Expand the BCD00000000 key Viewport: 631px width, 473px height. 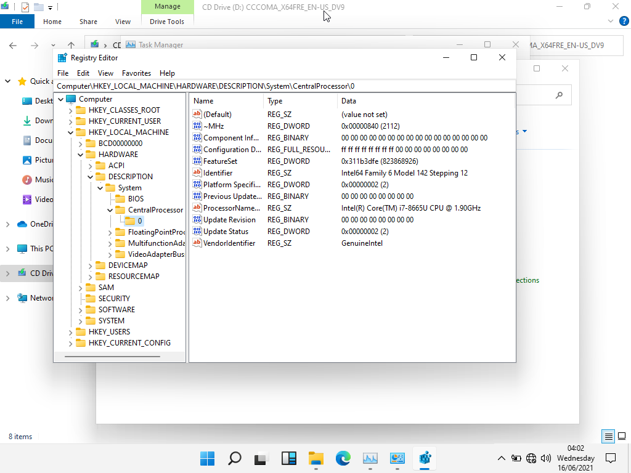tap(81, 144)
